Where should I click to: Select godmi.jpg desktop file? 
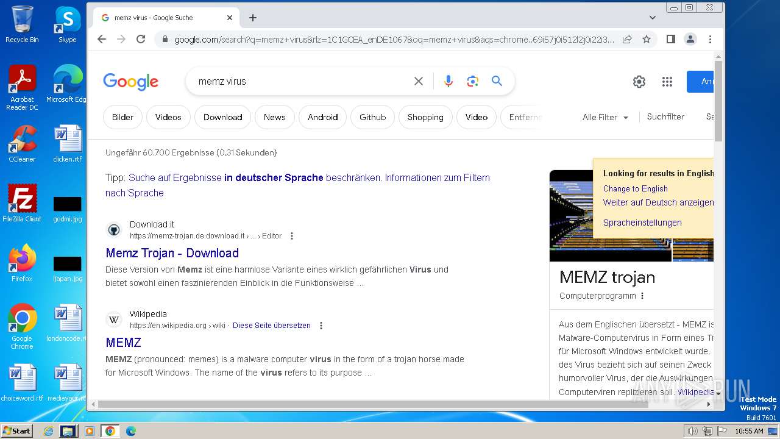[x=67, y=208]
